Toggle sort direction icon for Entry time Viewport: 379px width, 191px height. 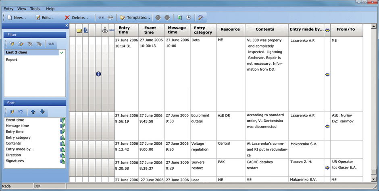tap(62, 131)
